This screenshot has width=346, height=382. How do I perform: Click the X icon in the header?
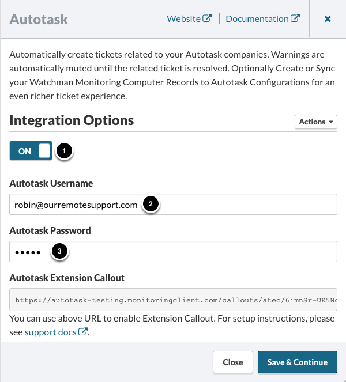(328, 19)
